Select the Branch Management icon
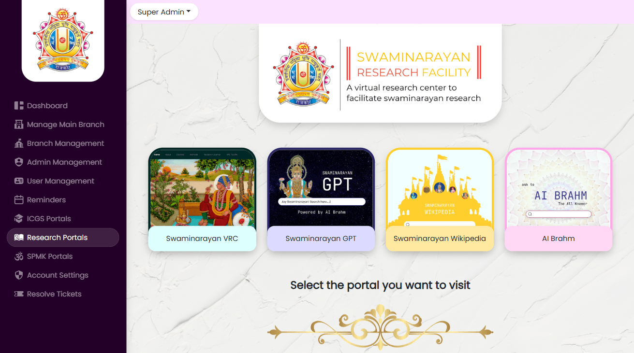 pos(19,143)
